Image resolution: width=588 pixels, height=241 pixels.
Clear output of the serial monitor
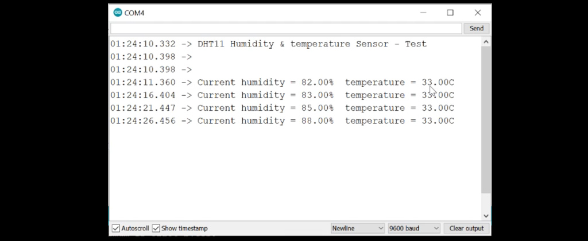[466, 228]
